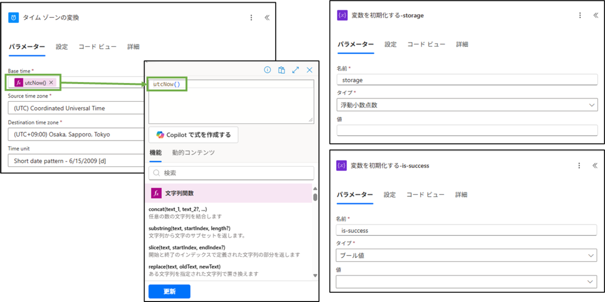Open 詳細 tab in is-success panel
The image size is (605, 302).
click(x=461, y=195)
